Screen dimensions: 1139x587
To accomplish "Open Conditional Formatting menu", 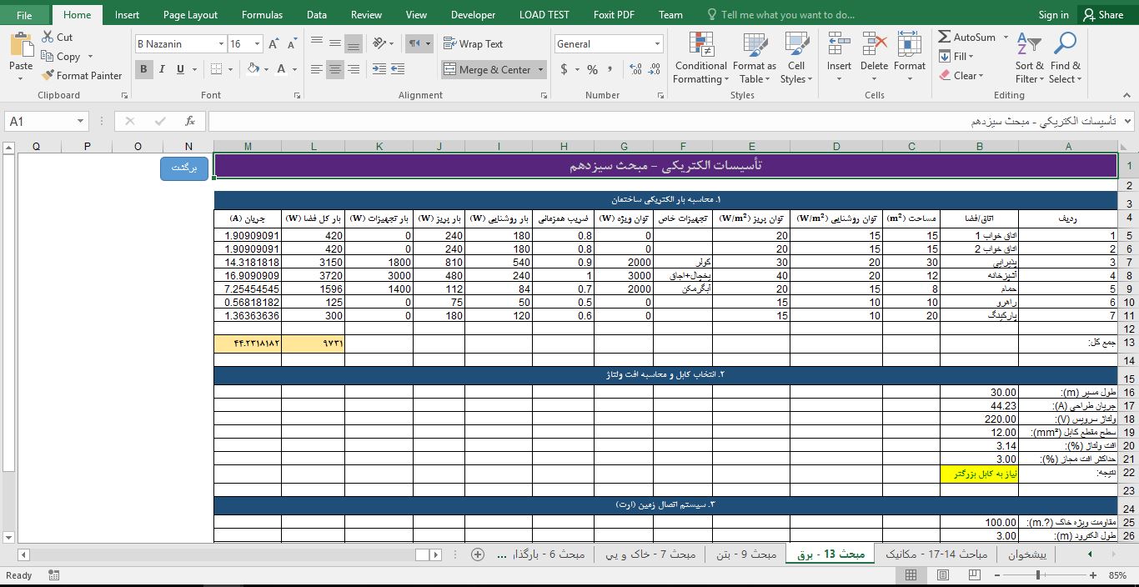I will click(x=700, y=58).
